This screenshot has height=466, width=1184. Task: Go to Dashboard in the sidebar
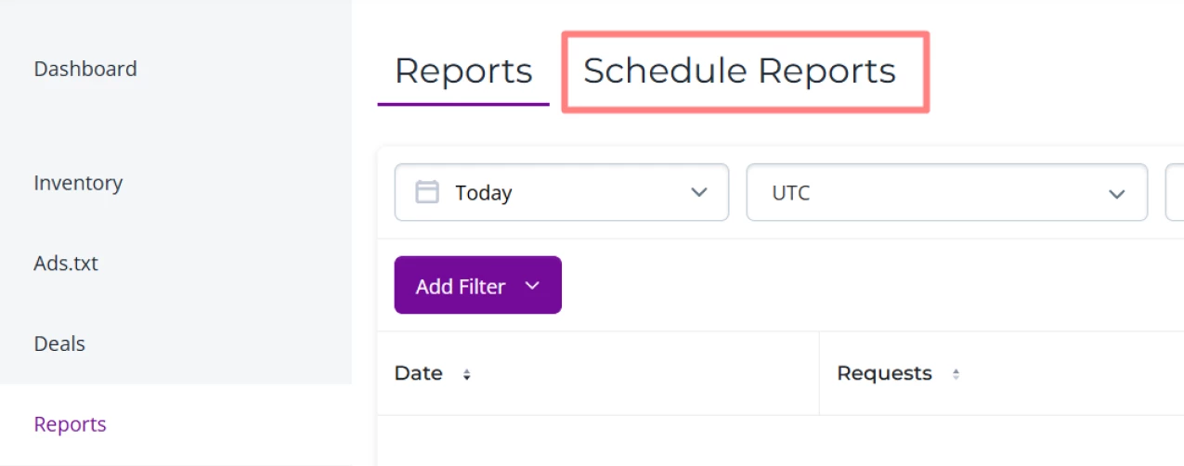(85, 69)
